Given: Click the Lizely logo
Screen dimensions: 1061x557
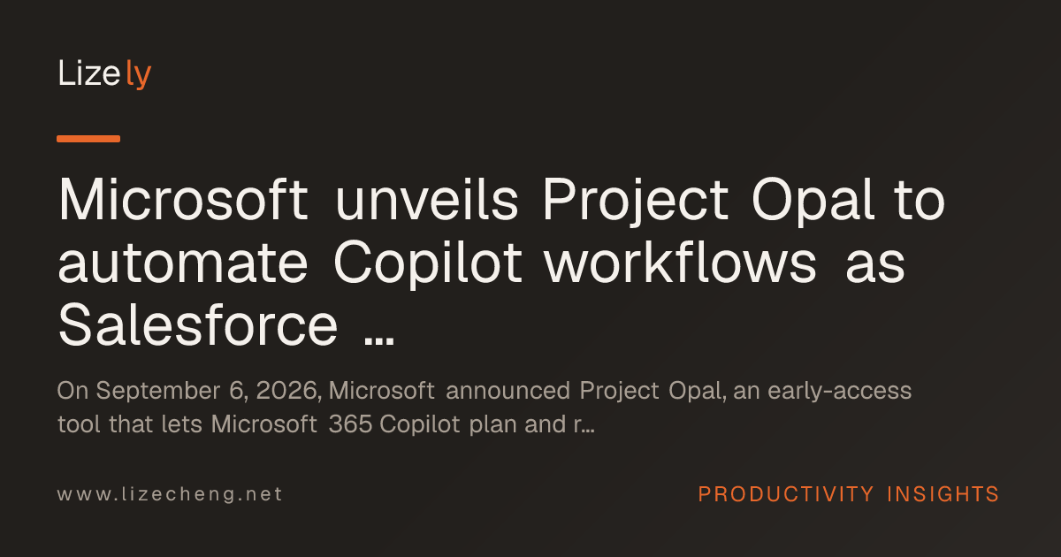Looking at the screenshot, I should click(x=104, y=75).
